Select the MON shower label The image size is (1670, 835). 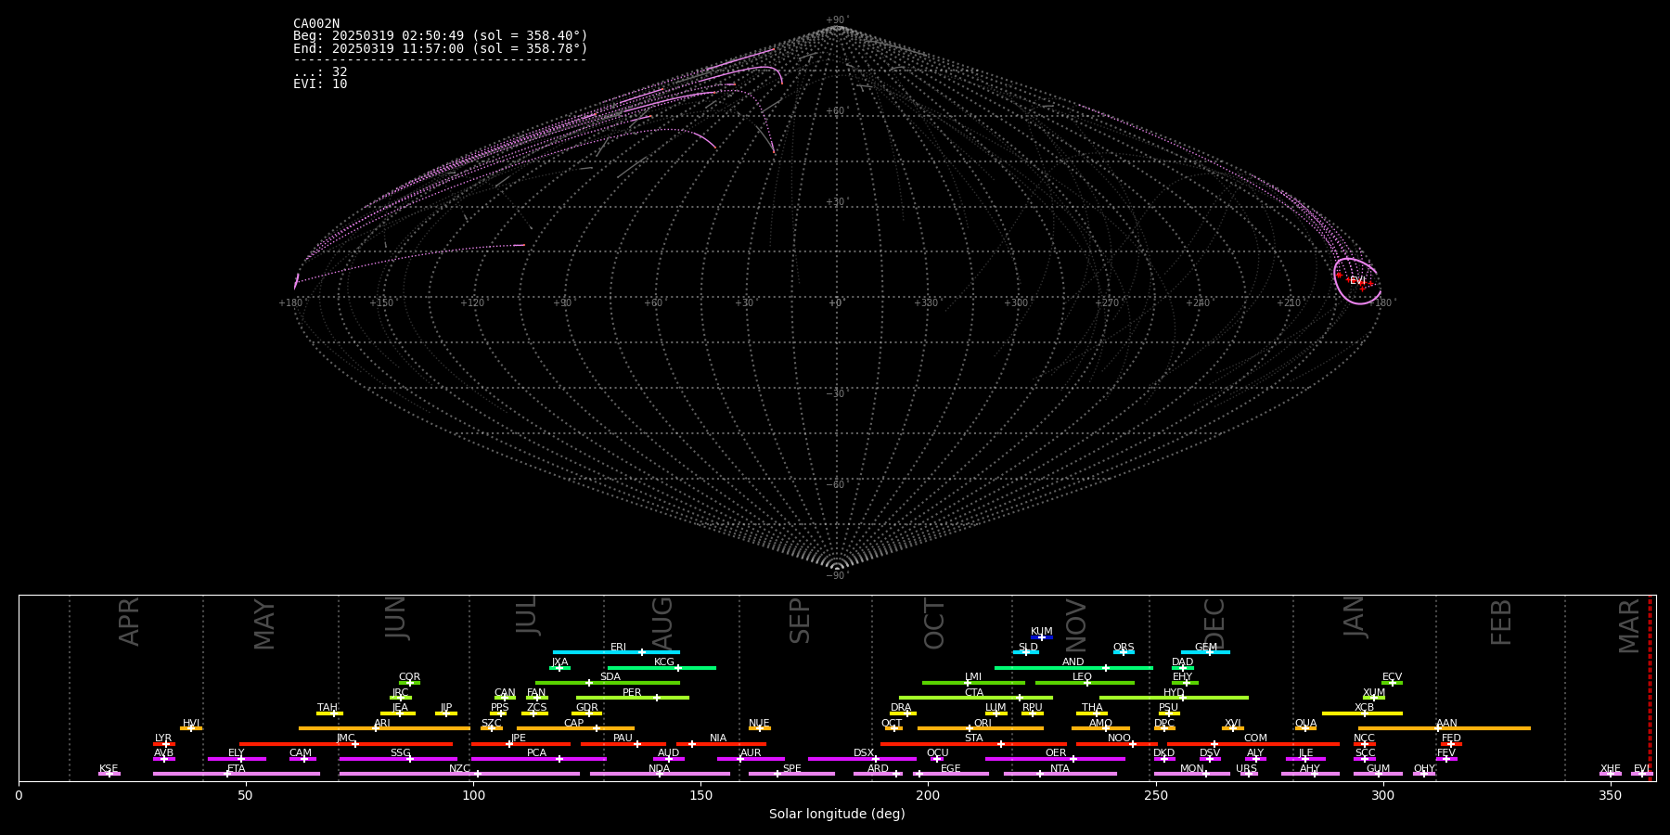[x=1192, y=769]
